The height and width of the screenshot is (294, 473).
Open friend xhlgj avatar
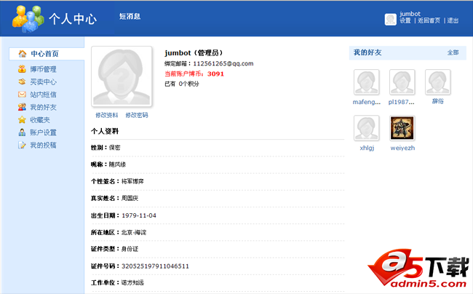[x=367, y=128]
